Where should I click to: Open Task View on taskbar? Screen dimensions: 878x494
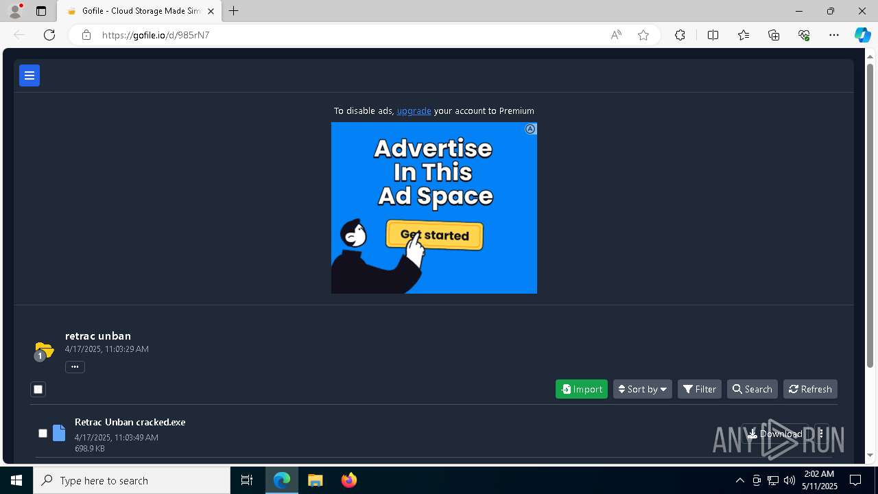247,480
